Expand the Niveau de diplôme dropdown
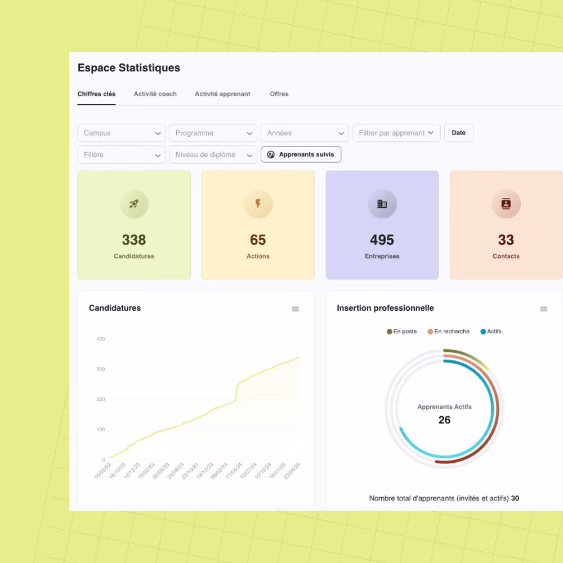Screen dimensions: 563x563 [x=213, y=155]
